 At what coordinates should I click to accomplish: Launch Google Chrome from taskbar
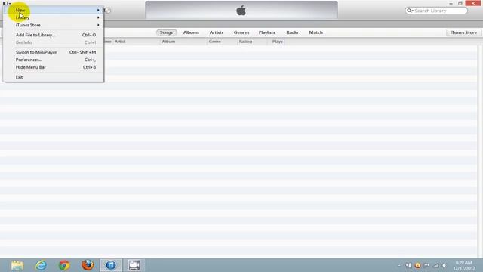coord(64,265)
